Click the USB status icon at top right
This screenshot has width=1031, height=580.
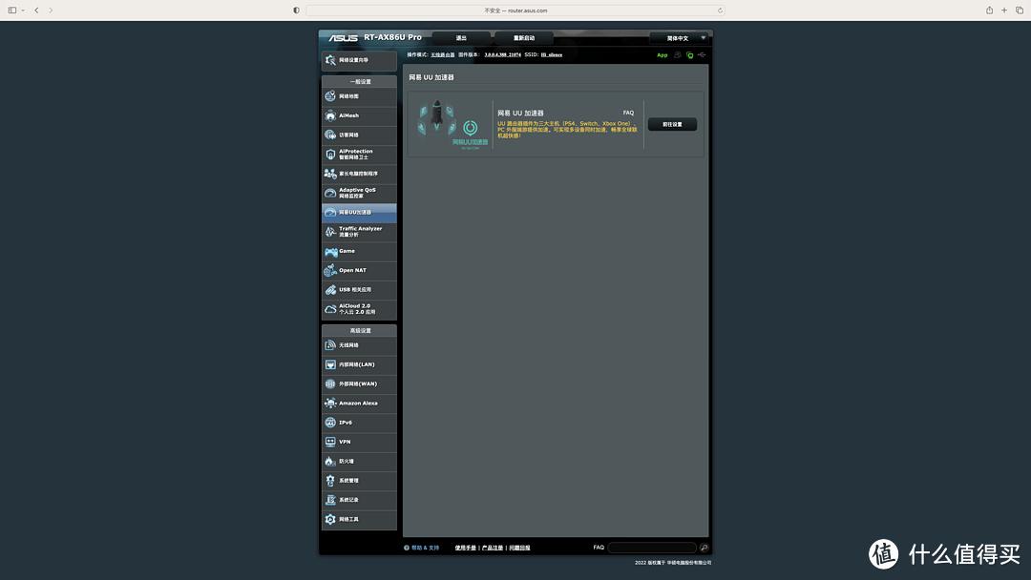[x=702, y=55]
